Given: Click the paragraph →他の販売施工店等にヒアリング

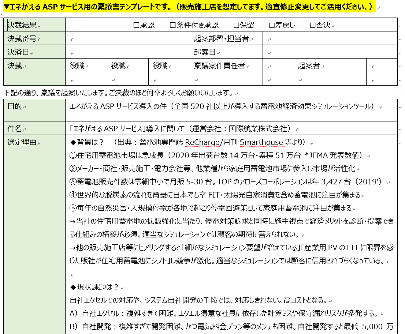Looking at the screenshot, I should coord(231,254).
